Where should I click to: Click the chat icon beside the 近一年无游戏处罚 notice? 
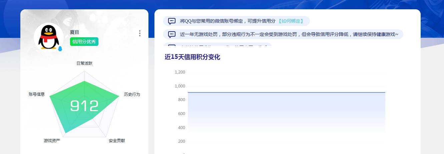tap(172, 34)
